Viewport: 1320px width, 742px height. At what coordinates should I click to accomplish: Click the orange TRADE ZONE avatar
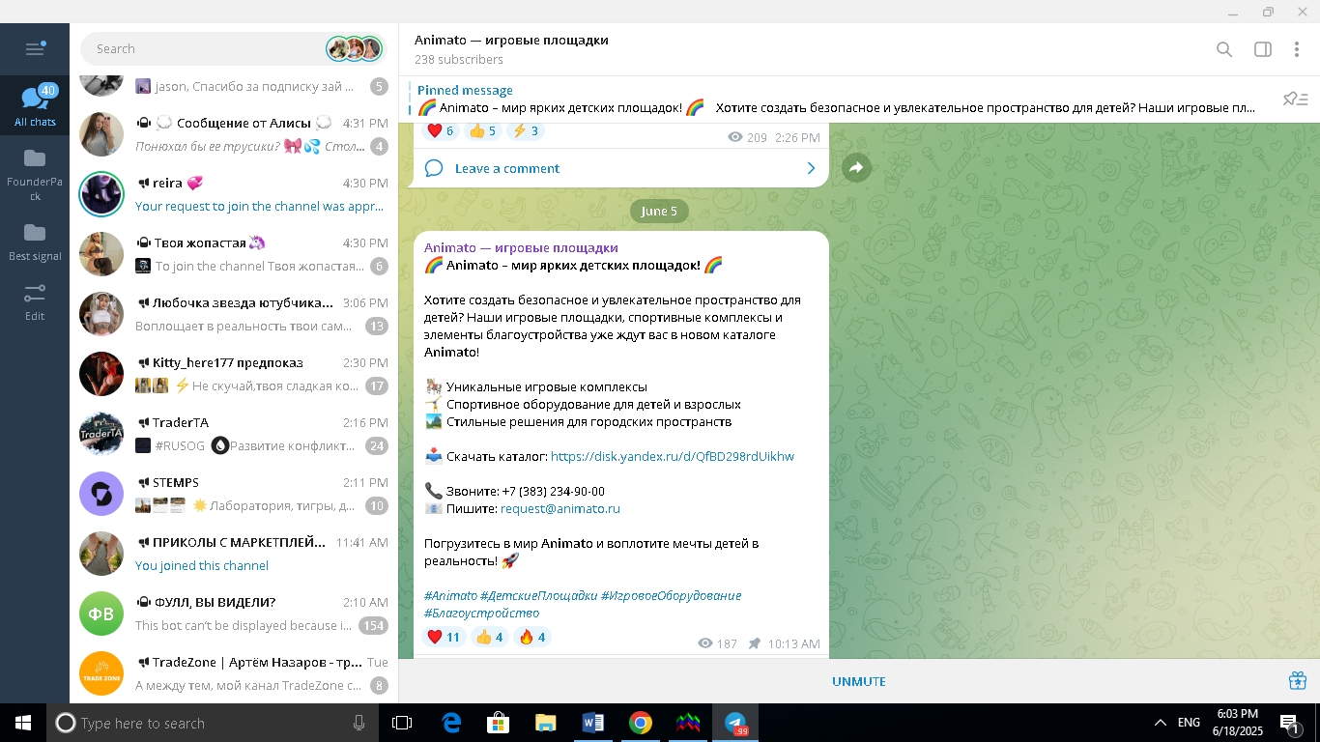click(x=101, y=674)
